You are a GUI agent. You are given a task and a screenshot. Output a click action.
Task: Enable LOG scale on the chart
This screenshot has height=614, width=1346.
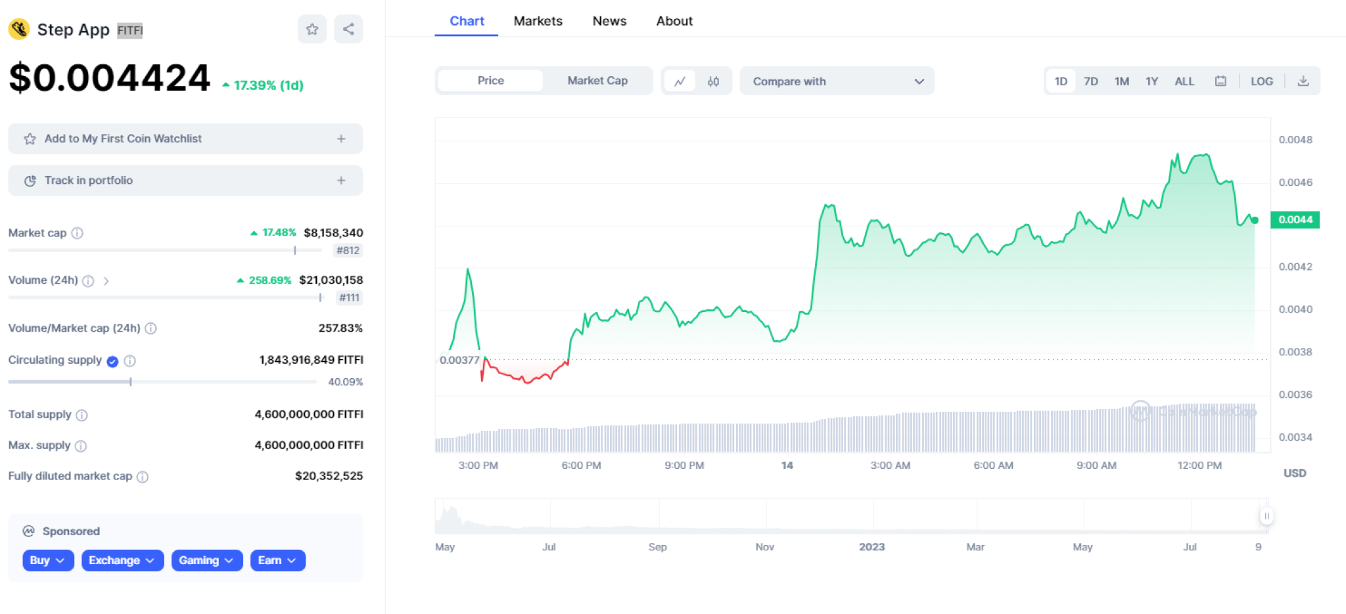pos(1261,81)
